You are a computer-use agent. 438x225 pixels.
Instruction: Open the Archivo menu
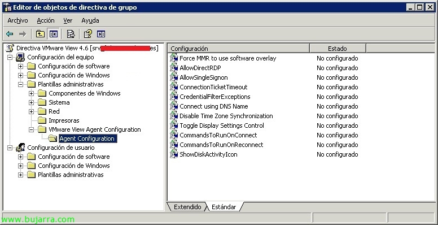(17, 20)
